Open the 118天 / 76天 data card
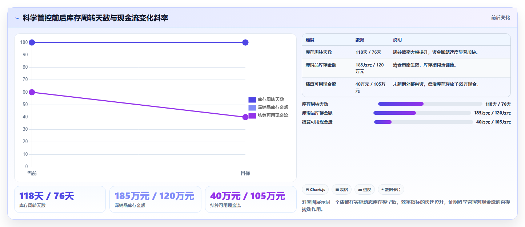 pos(60,199)
